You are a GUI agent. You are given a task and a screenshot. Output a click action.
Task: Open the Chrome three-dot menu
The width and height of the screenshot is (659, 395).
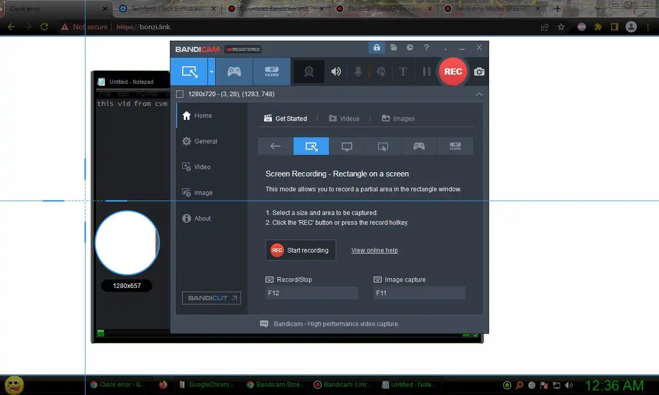coord(648,27)
